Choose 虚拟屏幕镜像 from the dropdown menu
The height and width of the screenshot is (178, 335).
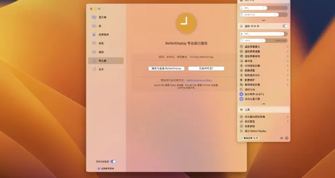[264, 52]
